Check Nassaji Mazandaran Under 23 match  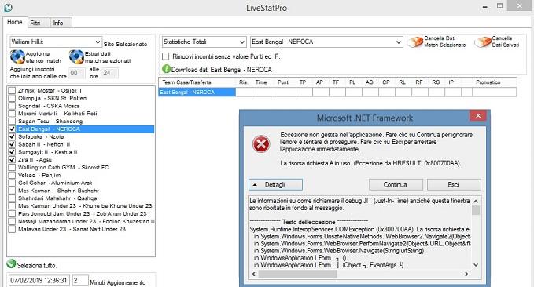[12, 221]
